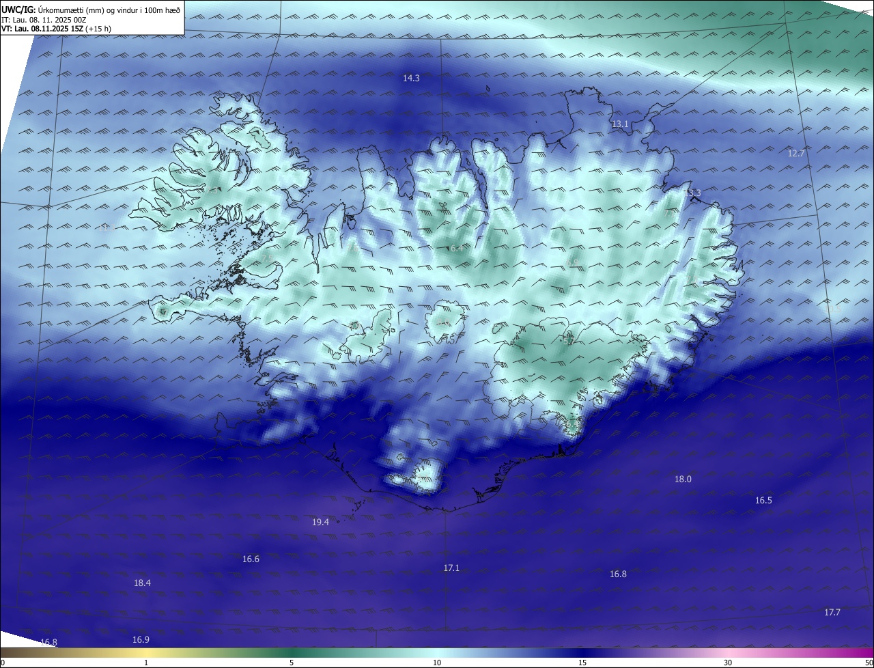This screenshot has height=668, width=874.
Task: Click the 19.4 value off the south coast
Action: (x=321, y=523)
